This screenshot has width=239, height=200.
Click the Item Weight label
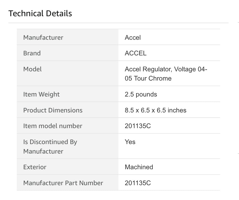[x=41, y=94]
